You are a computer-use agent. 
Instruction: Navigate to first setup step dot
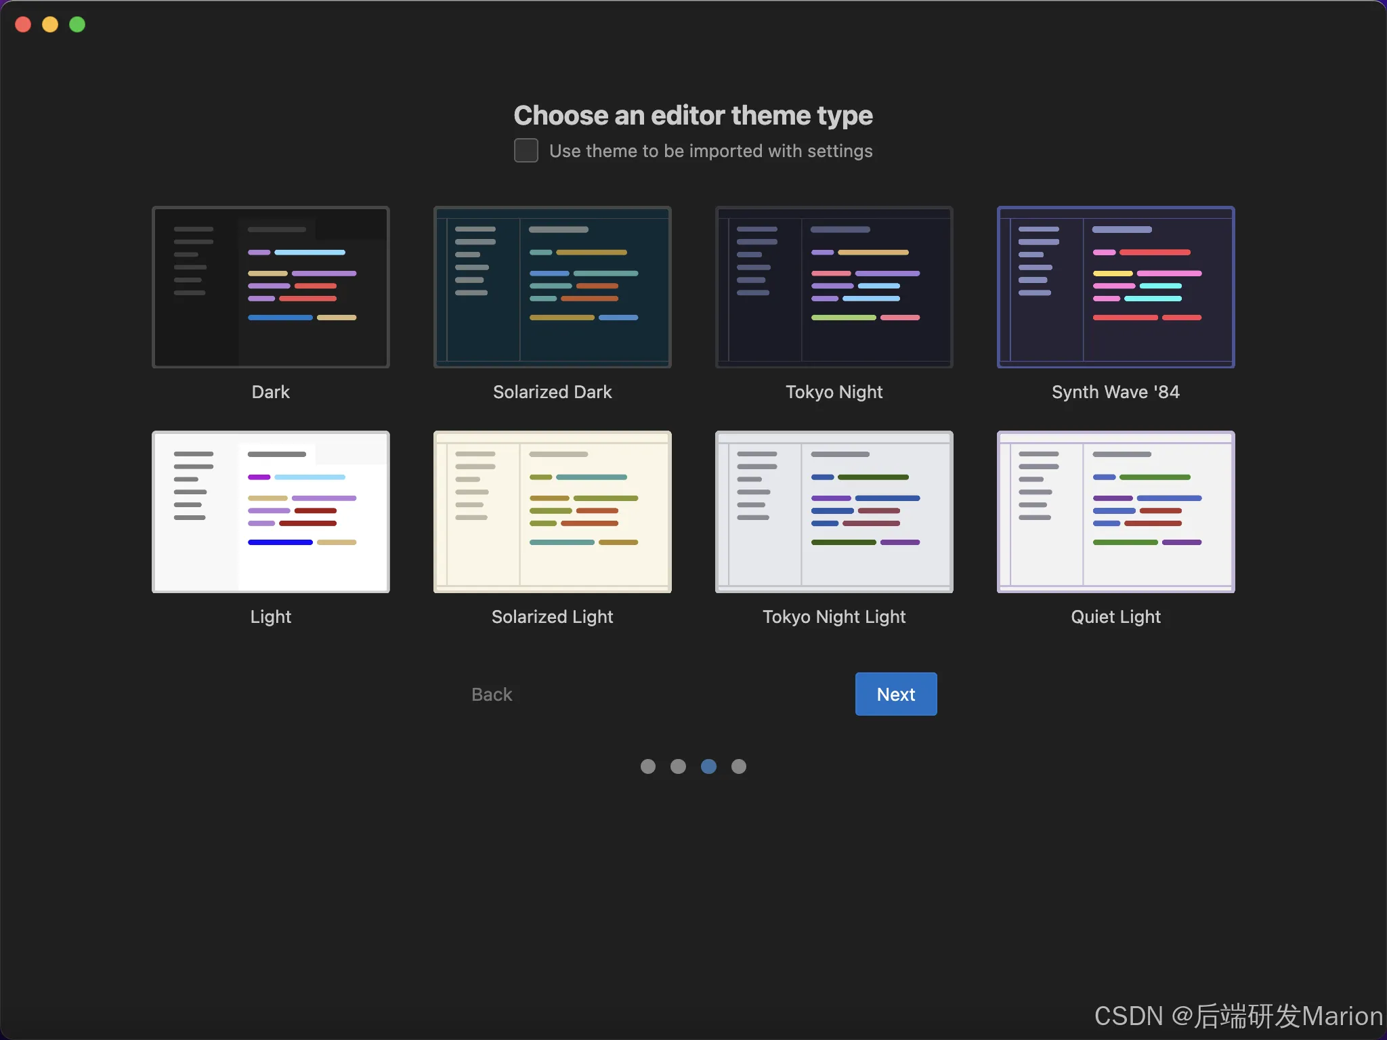pos(649,764)
